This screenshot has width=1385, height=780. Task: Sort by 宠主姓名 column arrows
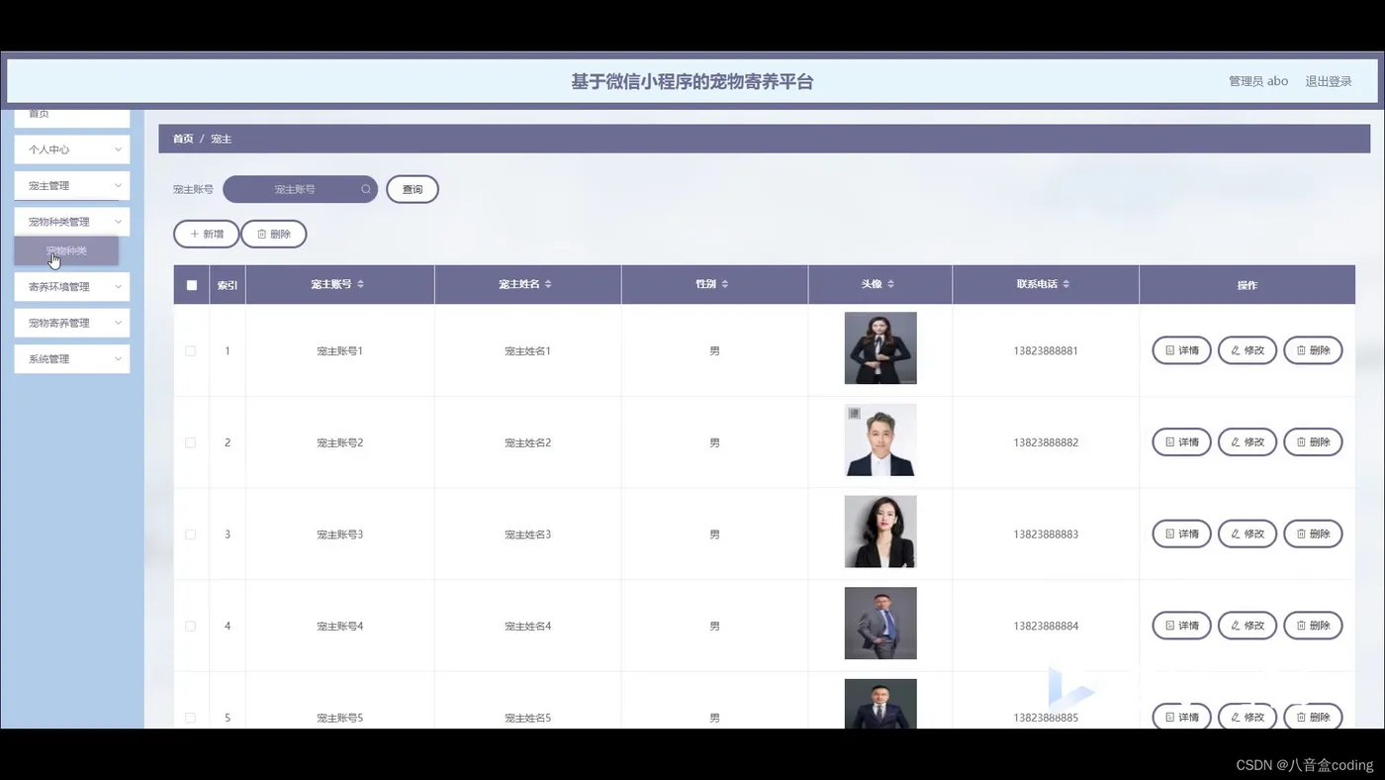tap(548, 284)
